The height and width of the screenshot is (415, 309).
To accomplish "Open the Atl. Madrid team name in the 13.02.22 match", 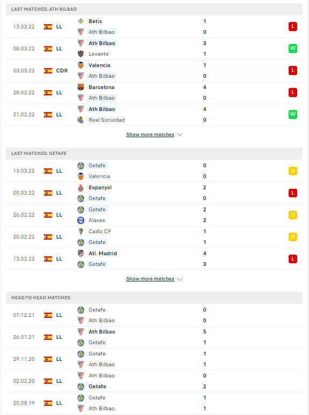I will pyautogui.click(x=103, y=254).
